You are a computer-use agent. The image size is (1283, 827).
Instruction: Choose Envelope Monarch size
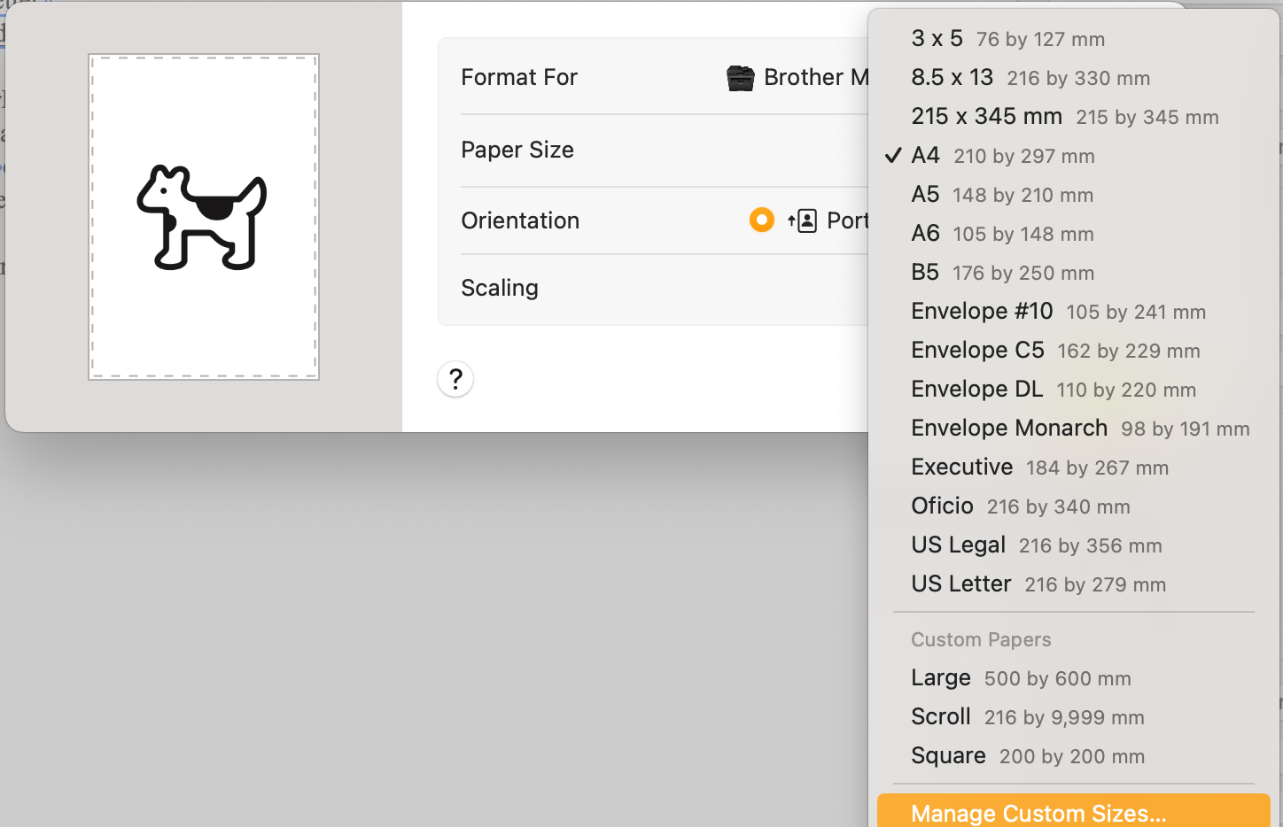tap(1074, 429)
